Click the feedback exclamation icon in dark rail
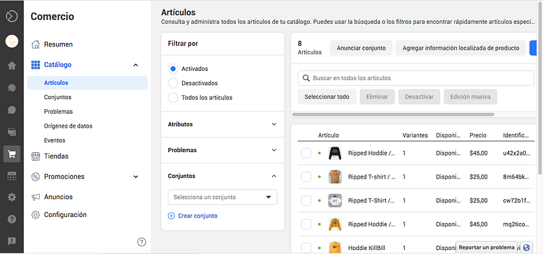 (x=12, y=241)
